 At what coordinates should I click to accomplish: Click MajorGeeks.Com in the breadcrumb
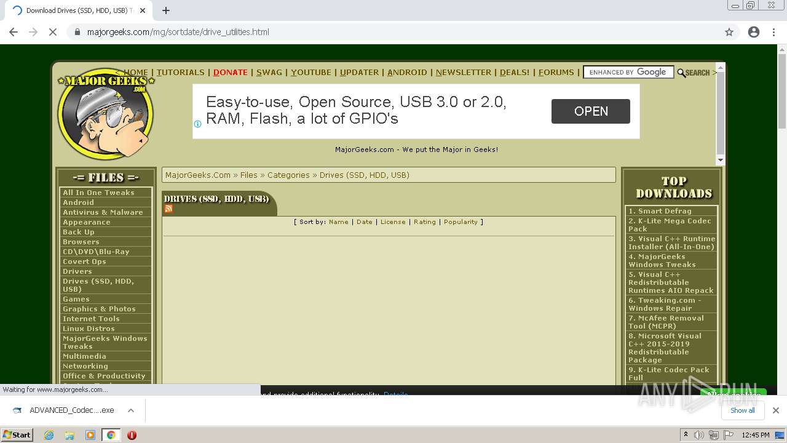(x=198, y=175)
